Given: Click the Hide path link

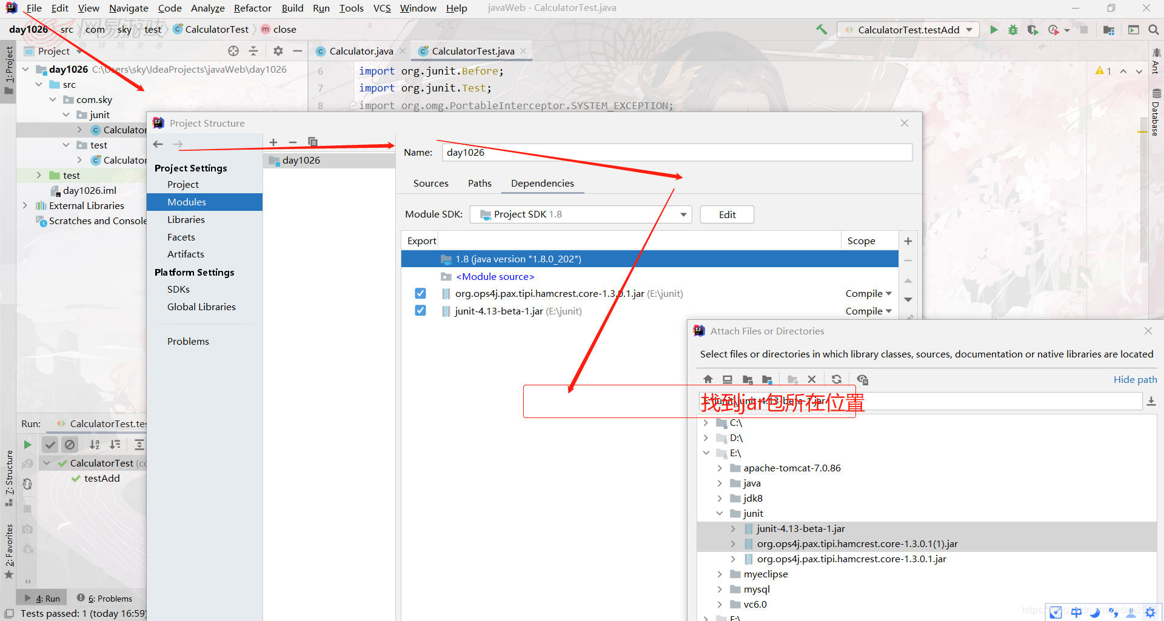Looking at the screenshot, I should coord(1135,380).
